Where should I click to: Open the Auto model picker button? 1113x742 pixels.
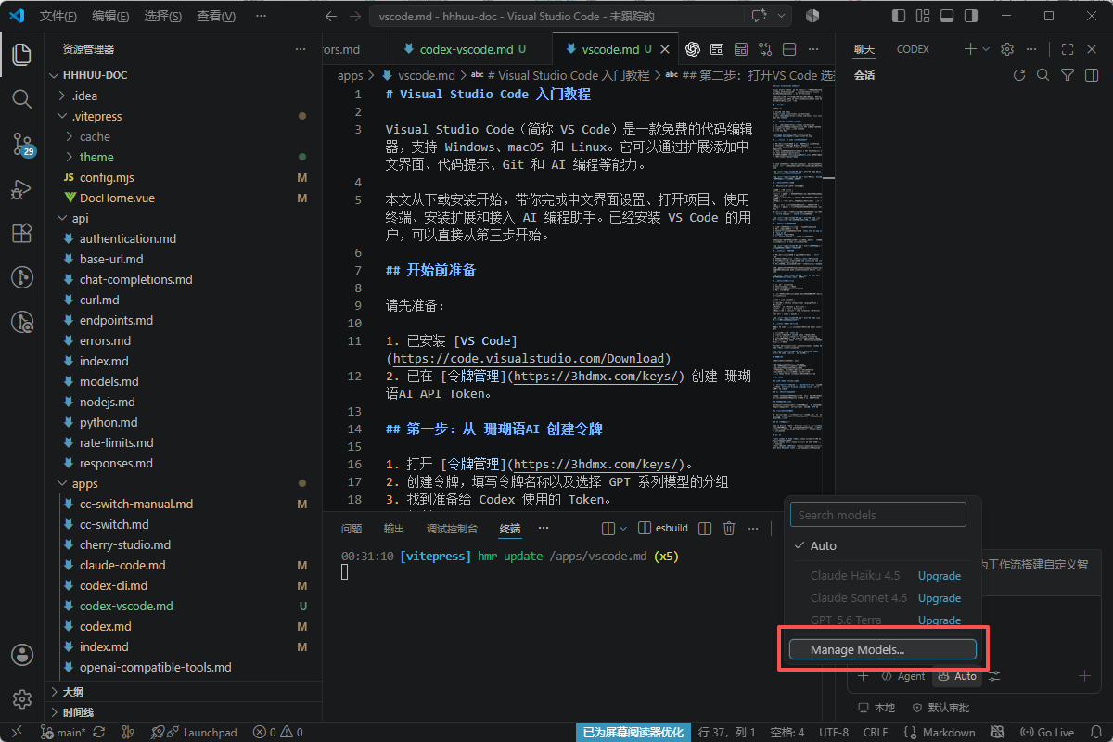tap(956, 676)
